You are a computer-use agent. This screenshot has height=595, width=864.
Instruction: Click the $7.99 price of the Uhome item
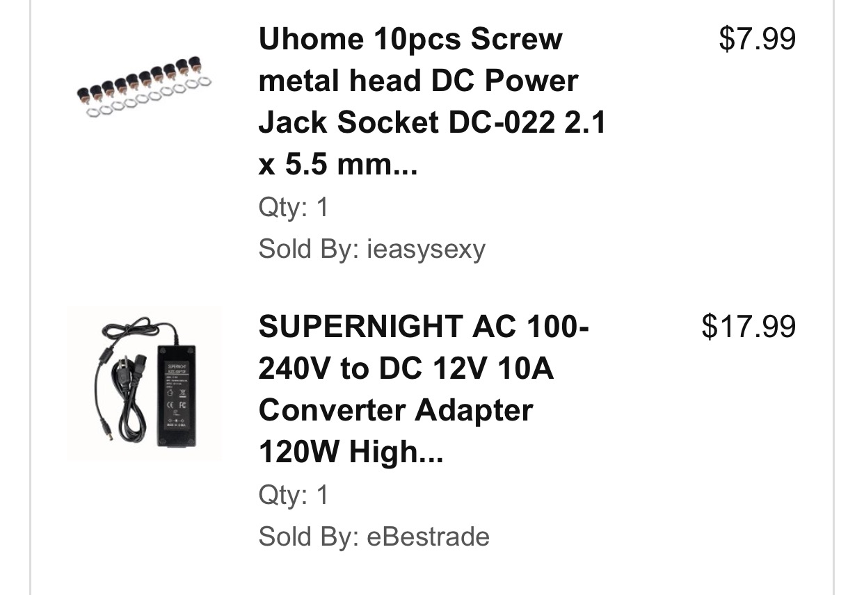pos(758,38)
